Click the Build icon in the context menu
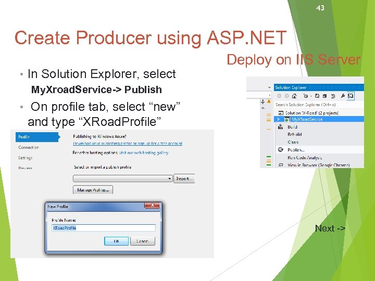 [281, 126]
